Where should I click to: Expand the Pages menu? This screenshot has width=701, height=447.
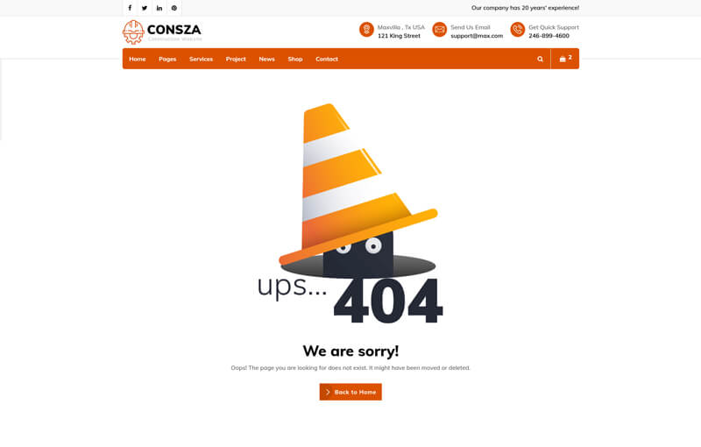coord(167,59)
